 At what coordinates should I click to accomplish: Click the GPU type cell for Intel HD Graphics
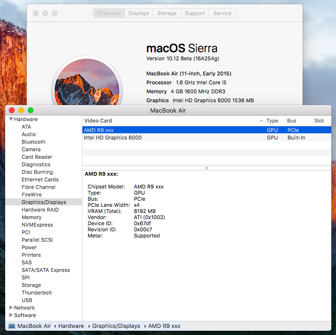coord(272,138)
